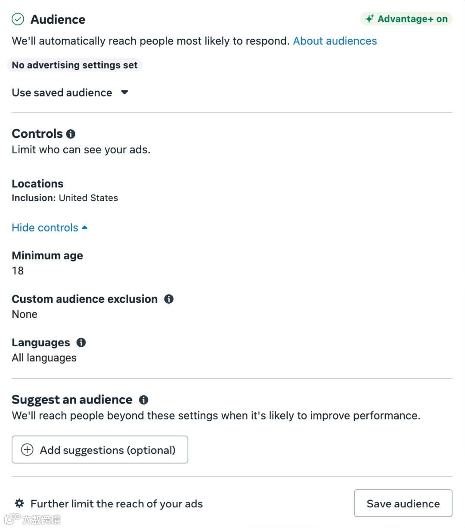This screenshot has width=465, height=528.
Task: Click the None value under Custom audience exclusion
Action: pyautogui.click(x=25, y=314)
